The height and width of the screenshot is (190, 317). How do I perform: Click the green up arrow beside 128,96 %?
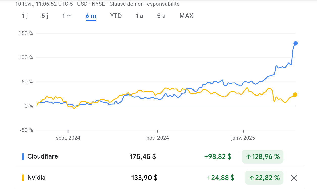[248, 157]
